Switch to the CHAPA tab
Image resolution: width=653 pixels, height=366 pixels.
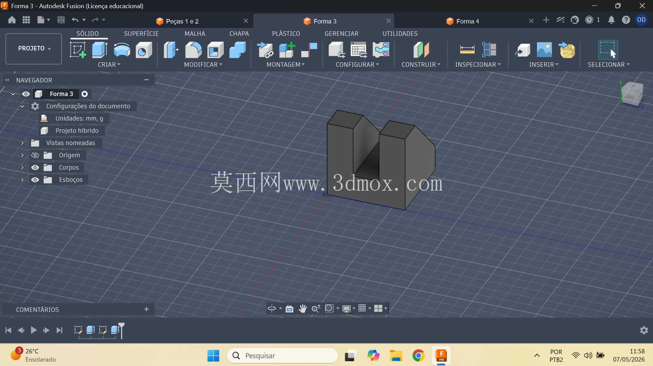(x=239, y=34)
